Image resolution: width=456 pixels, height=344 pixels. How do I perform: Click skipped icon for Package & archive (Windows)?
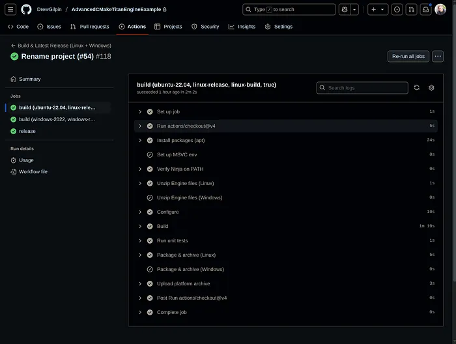click(x=150, y=269)
